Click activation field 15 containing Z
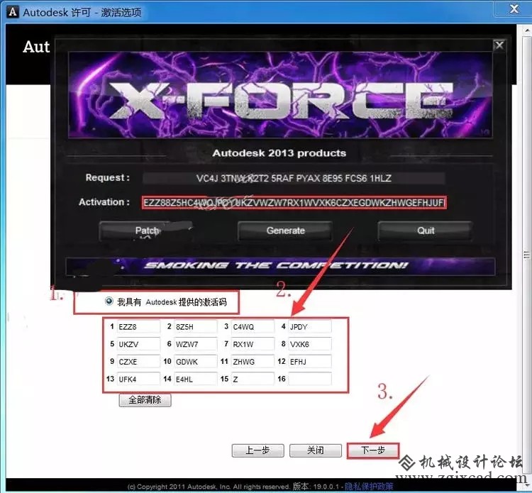This screenshot has width=532, height=493. tap(253, 379)
